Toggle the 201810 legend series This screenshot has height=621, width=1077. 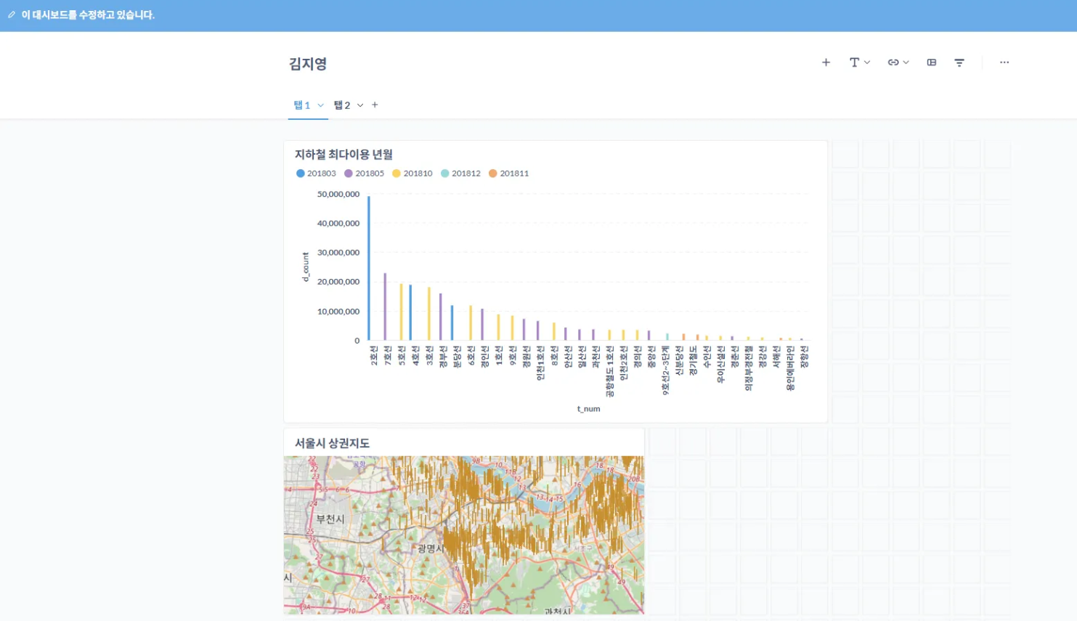(412, 174)
